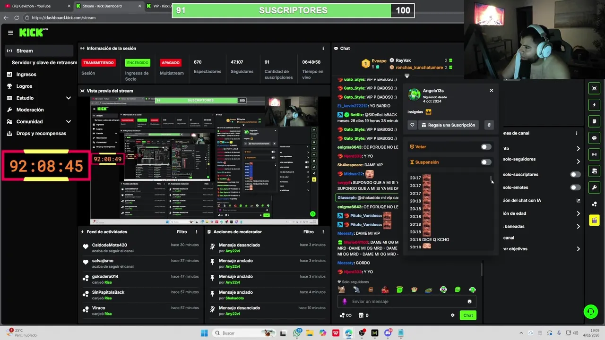Open the Filtro option in the activity feed
605x340 pixels.
[182, 232]
